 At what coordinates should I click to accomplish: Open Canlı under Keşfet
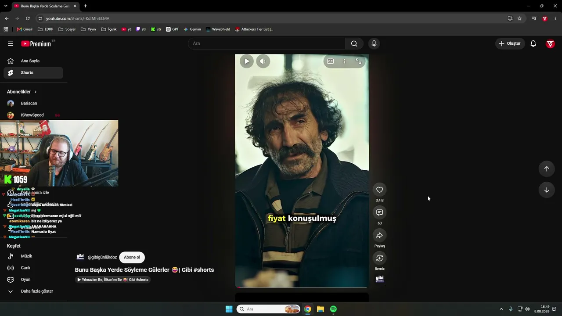click(x=33, y=268)
